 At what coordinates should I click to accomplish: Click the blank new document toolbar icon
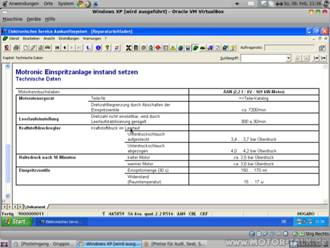tap(26, 48)
